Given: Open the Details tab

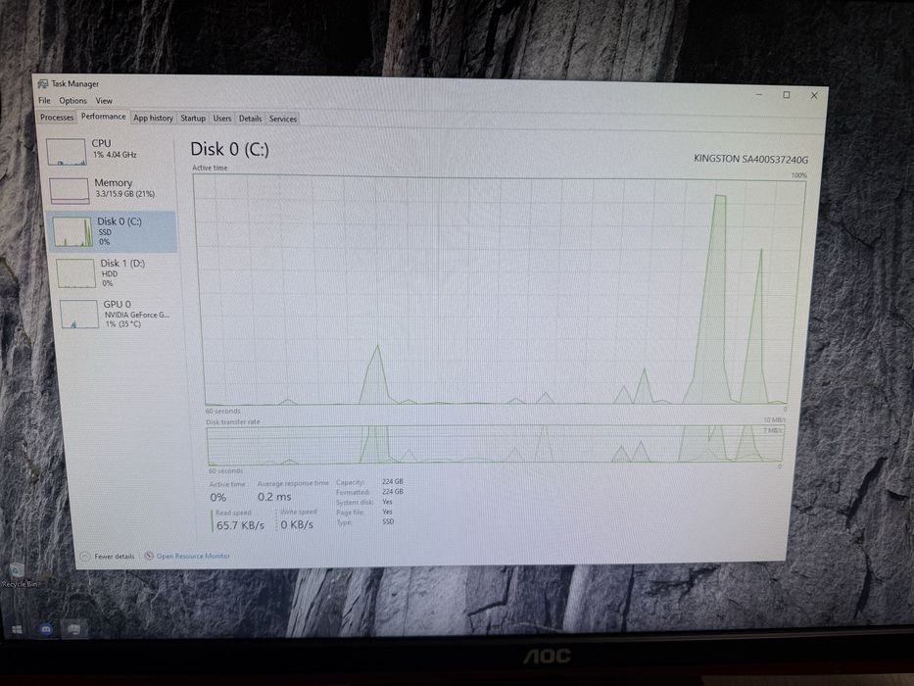Looking at the screenshot, I should [x=250, y=119].
